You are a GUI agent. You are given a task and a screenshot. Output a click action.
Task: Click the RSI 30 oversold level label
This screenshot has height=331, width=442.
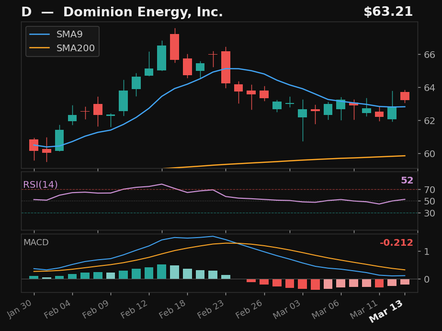click(x=430, y=213)
